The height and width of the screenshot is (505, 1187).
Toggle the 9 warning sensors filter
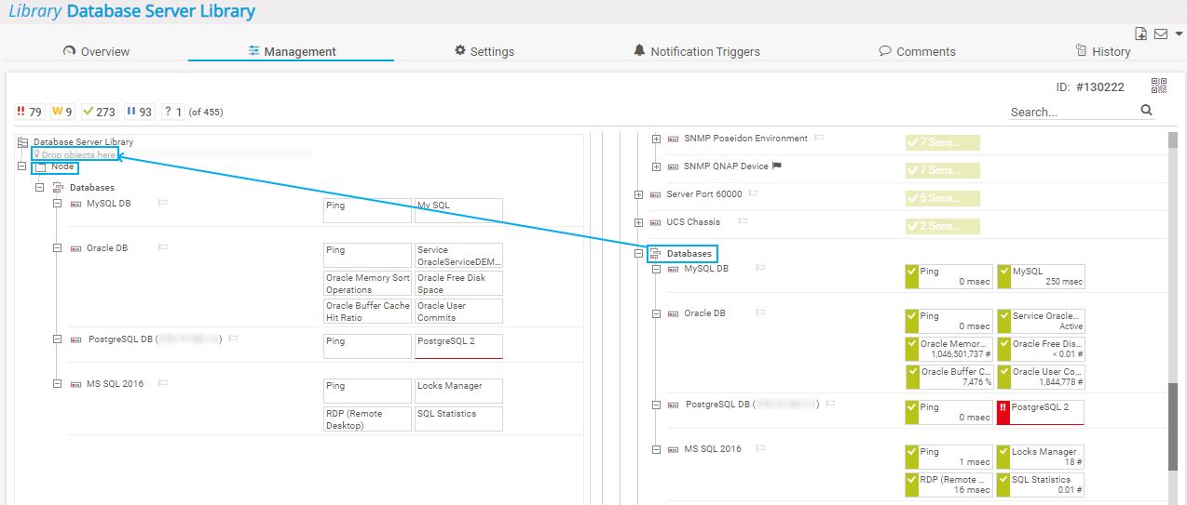[62, 112]
